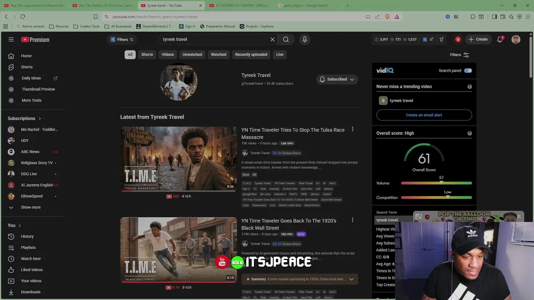This screenshot has height=300, width=534.
Task: Open the Tyreek Travel channel name link
Action: click(256, 75)
